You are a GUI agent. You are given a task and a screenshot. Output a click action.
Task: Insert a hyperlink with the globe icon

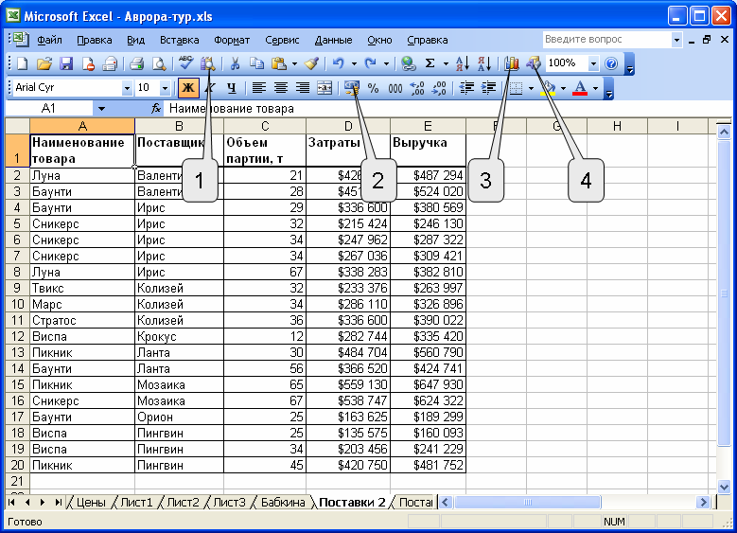pyautogui.click(x=409, y=63)
